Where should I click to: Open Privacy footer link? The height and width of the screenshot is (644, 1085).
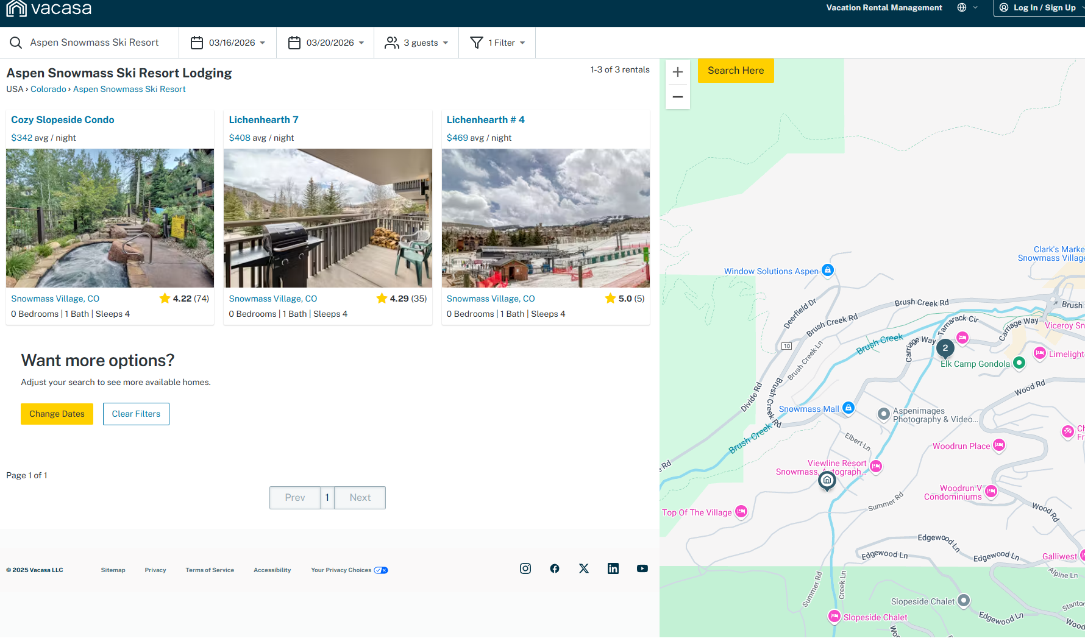point(155,570)
